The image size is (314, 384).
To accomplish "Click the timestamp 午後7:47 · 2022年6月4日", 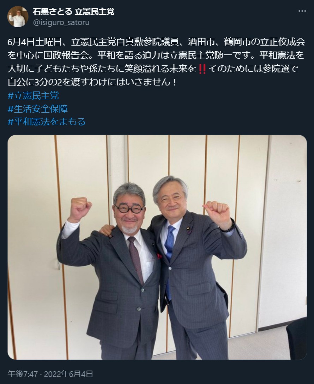I will 50,374.
